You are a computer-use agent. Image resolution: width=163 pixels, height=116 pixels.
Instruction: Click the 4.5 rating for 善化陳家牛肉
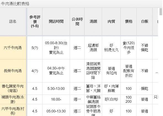[x=35, y=89]
